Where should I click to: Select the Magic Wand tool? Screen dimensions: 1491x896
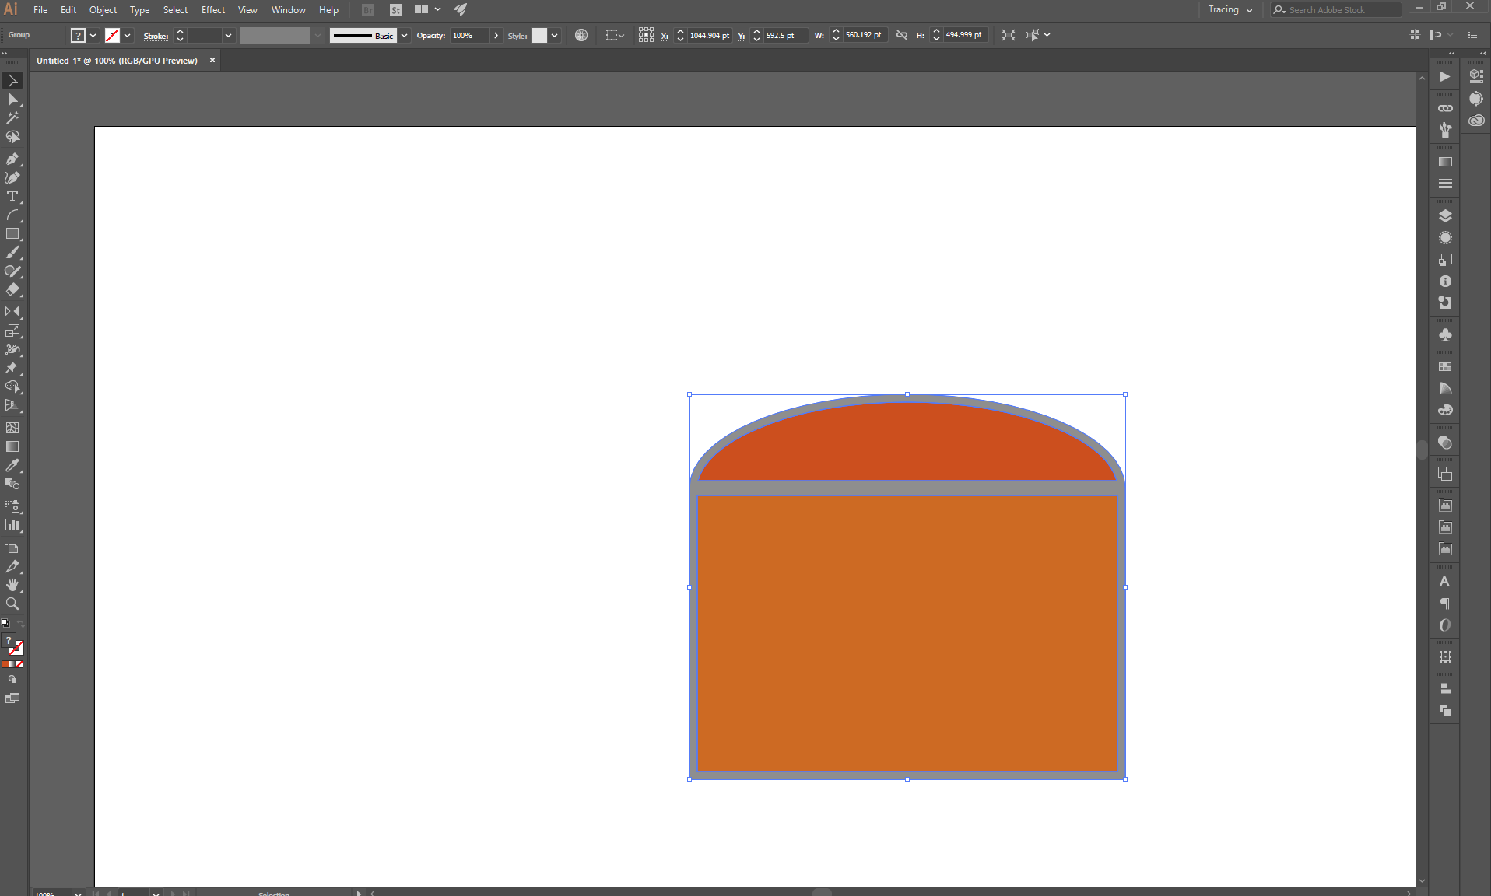click(12, 118)
